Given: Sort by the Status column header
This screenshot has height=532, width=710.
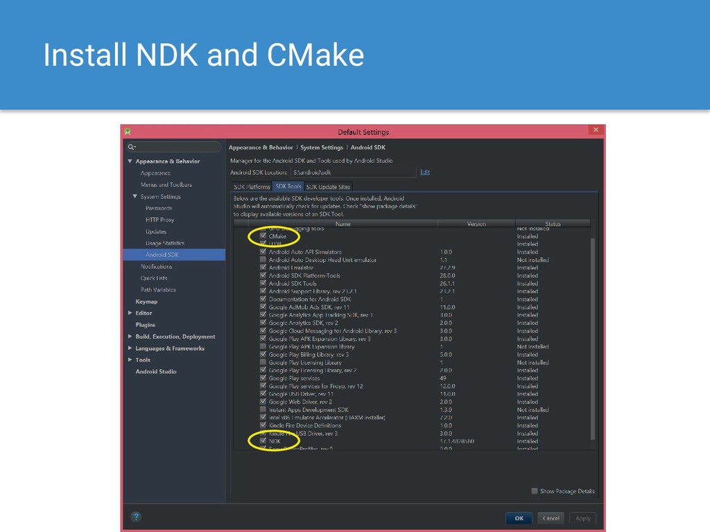Looking at the screenshot, I should [x=553, y=224].
